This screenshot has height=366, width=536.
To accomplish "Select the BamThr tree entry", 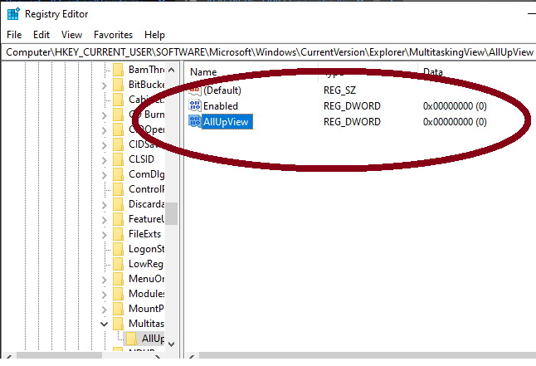I will pyautogui.click(x=146, y=70).
